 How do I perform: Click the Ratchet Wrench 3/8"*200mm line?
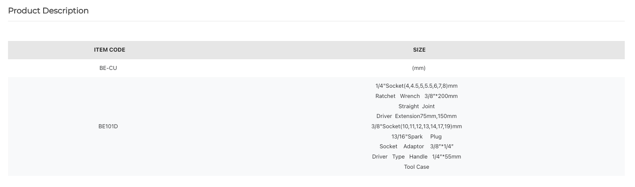click(417, 96)
